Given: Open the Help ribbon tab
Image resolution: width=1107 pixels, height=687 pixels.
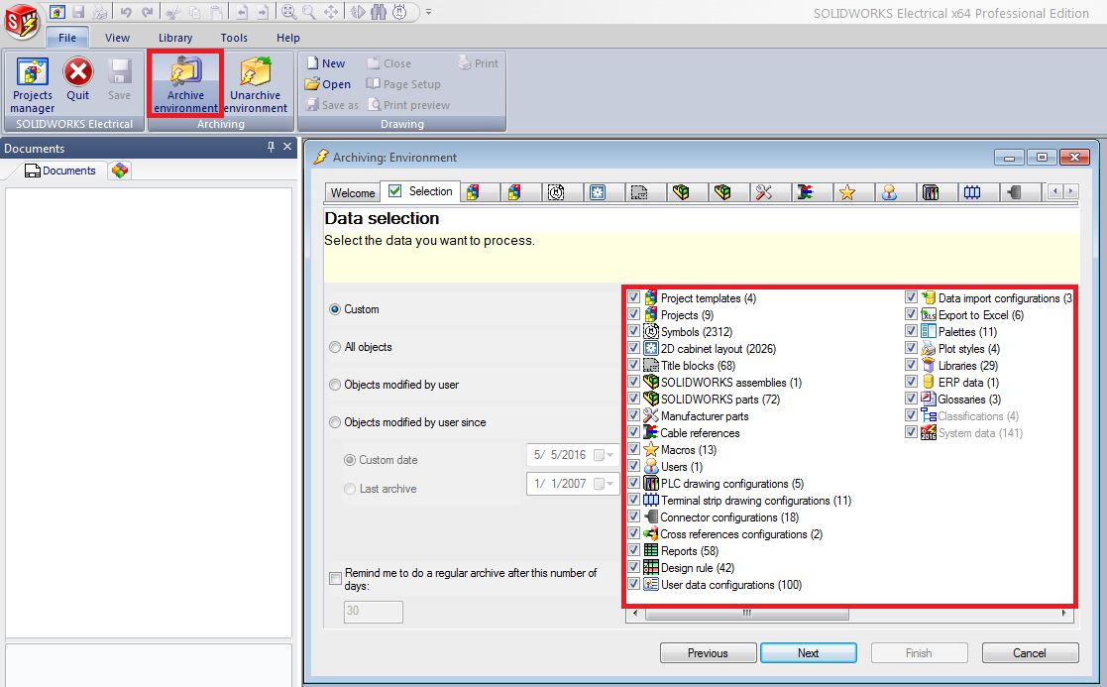Looking at the screenshot, I should [x=288, y=38].
